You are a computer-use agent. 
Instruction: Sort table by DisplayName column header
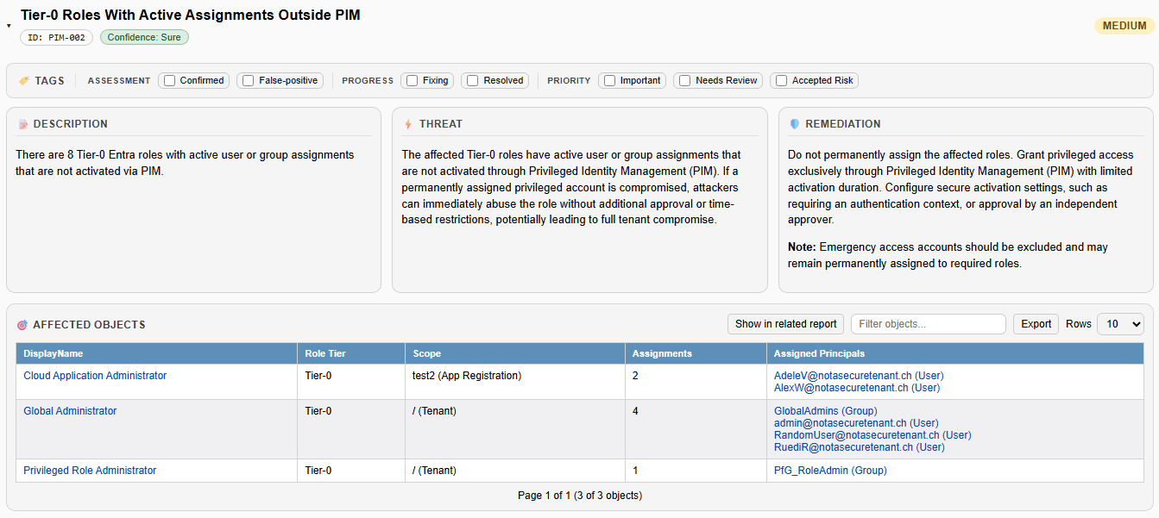[x=54, y=353]
